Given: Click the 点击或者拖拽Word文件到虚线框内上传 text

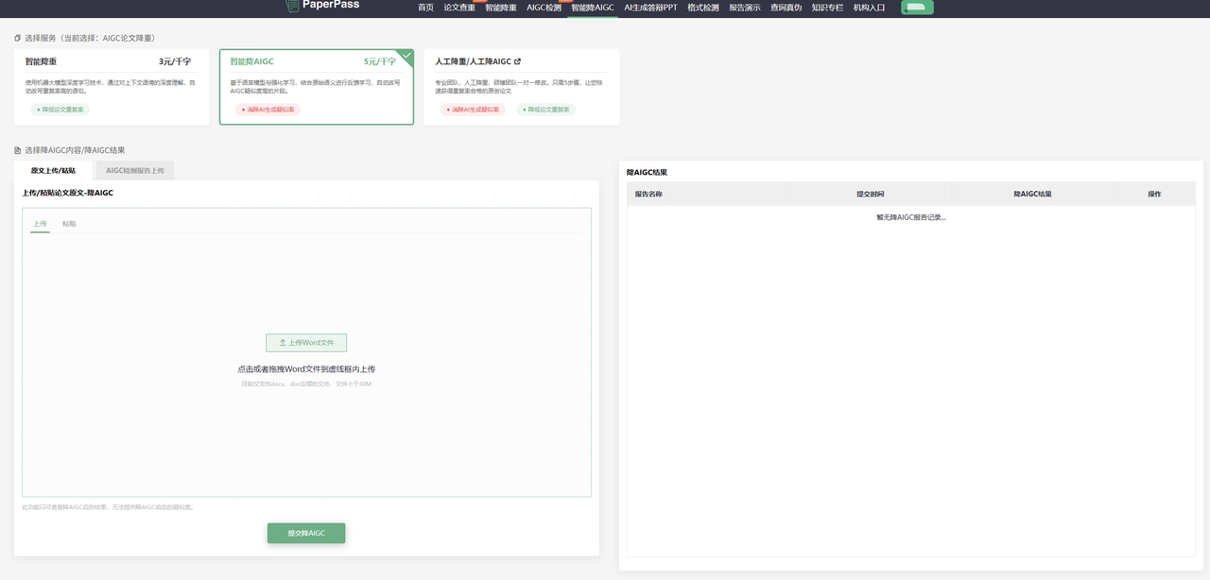Looking at the screenshot, I should [x=306, y=369].
